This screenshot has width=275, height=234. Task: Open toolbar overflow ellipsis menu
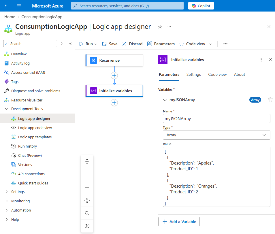coord(225,44)
